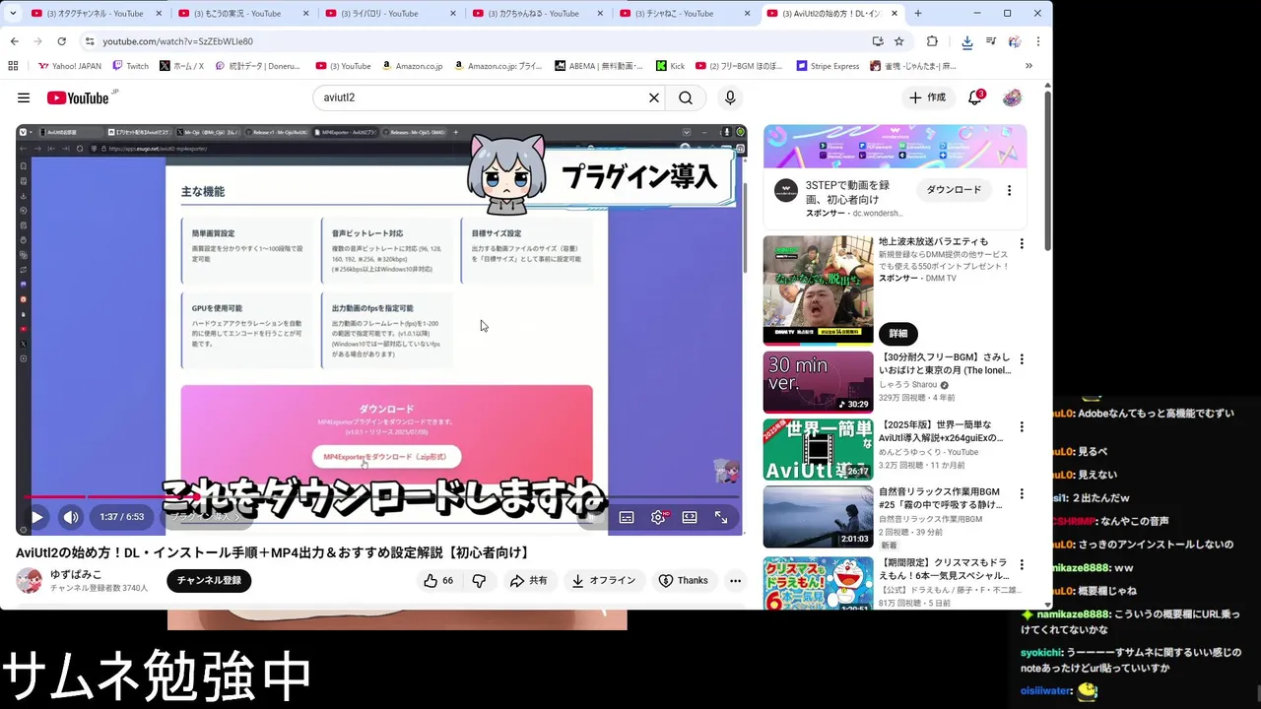Open the player settings gear
Viewport: 1261px width, 709px height.
click(658, 517)
